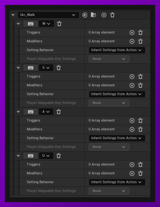Image resolution: width=160 pixels, height=207 pixels.
Task: Clear the Modifiers array for the A key
Action: 140,129
